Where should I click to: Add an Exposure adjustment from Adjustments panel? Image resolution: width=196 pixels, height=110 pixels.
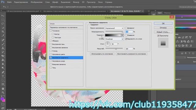[x=187, y=37]
